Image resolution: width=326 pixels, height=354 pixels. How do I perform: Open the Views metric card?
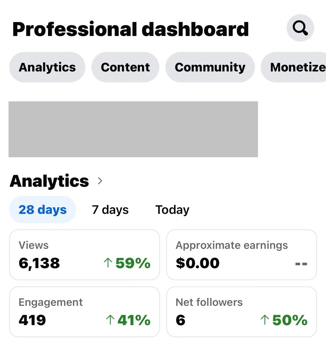(x=85, y=255)
